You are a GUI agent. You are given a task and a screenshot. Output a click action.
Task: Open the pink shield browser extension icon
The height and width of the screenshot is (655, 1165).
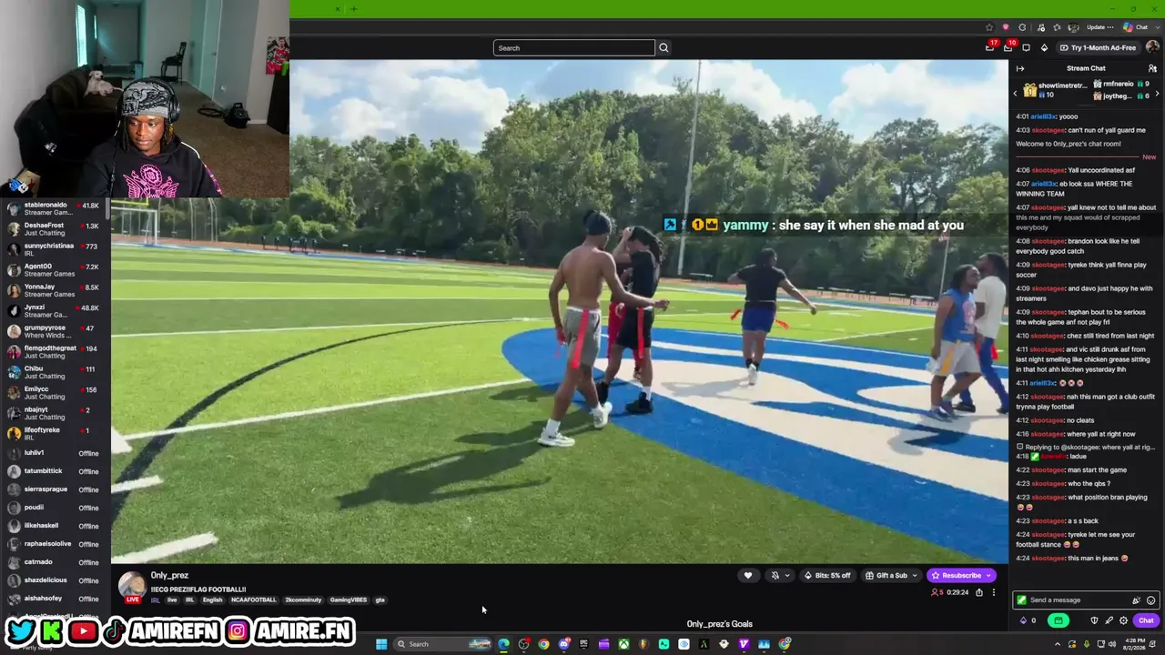click(x=1006, y=27)
